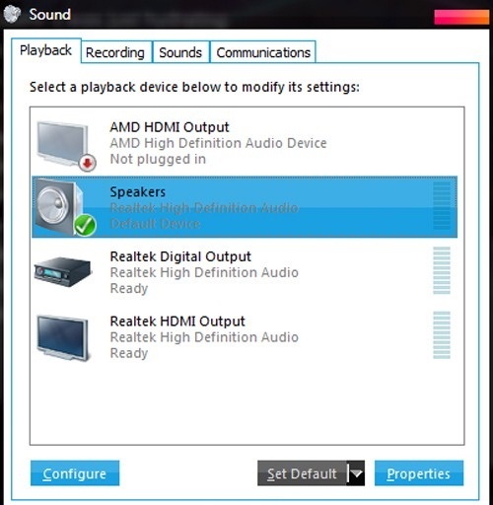493x505 pixels.
Task: Click the Realtek Digital Output level meter
Action: [442, 270]
